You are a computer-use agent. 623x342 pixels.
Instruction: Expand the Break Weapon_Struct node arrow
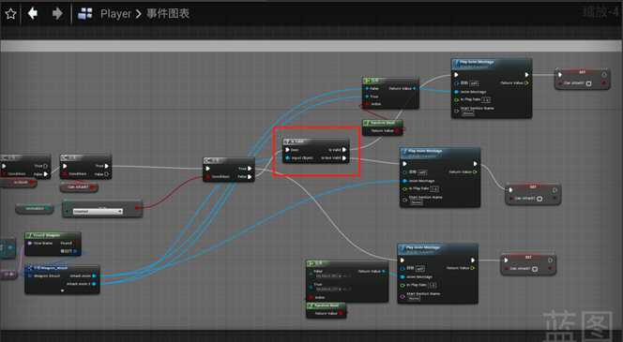(62, 290)
